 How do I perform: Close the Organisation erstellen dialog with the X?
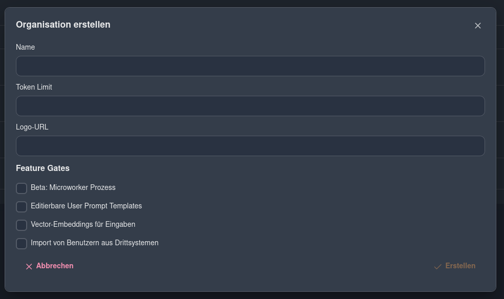click(x=478, y=26)
